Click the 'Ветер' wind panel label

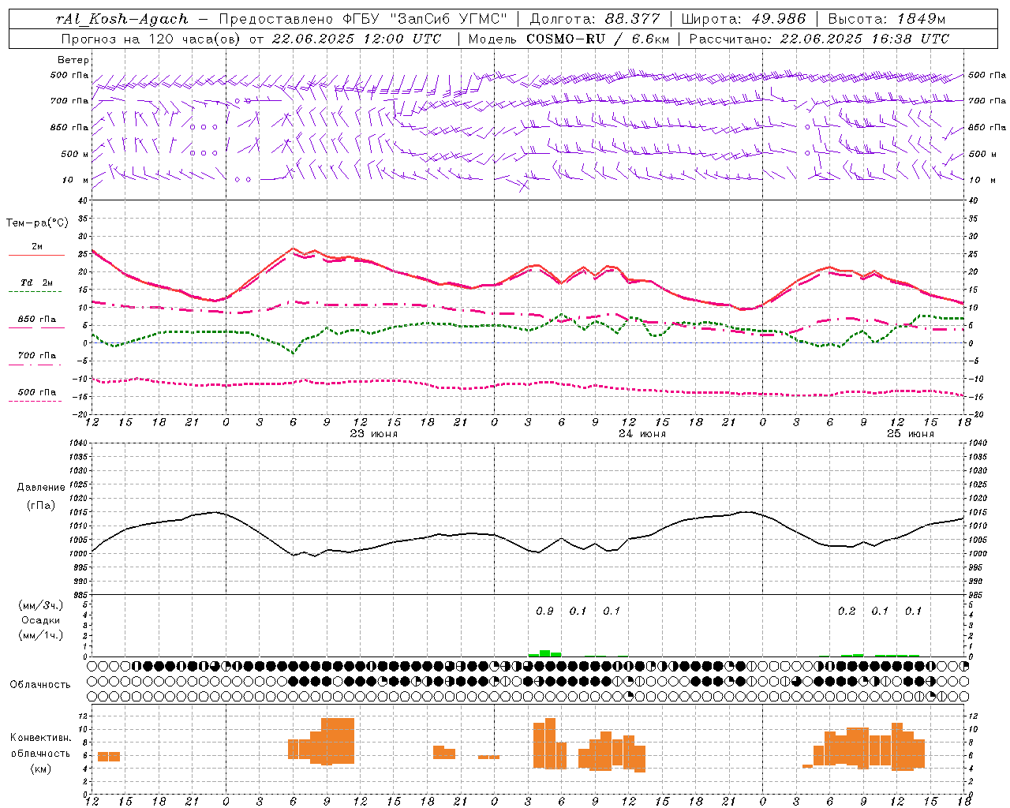(x=73, y=60)
